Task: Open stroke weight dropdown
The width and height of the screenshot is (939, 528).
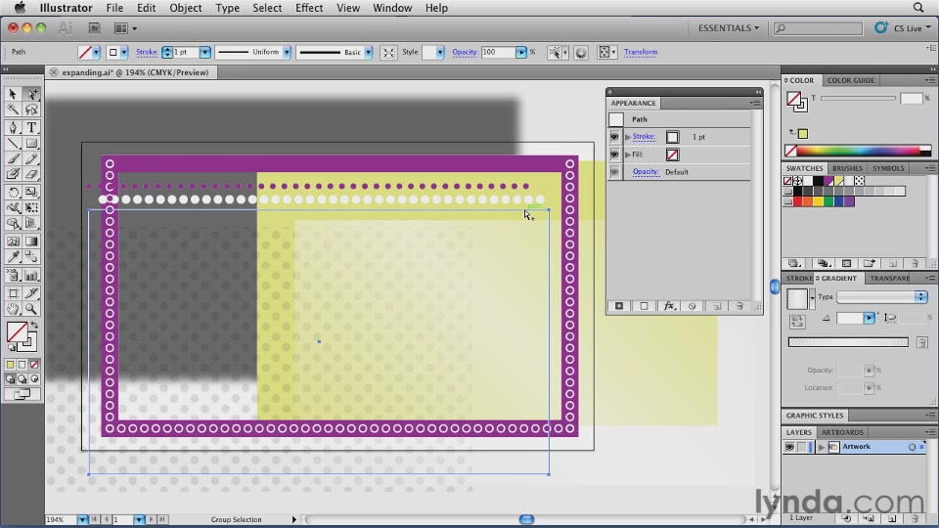Action: pyautogui.click(x=204, y=53)
